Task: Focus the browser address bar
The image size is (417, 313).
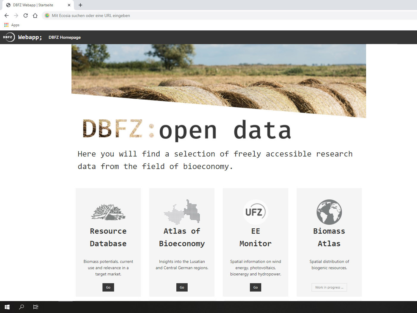Action: [x=229, y=16]
